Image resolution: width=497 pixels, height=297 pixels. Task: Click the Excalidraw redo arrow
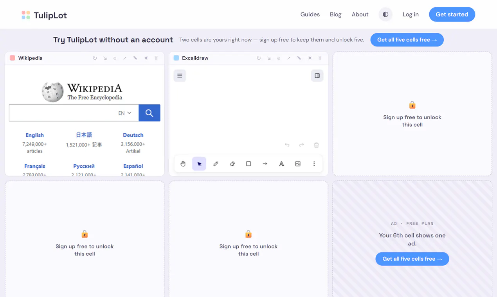pyautogui.click(x=301, y=145)
